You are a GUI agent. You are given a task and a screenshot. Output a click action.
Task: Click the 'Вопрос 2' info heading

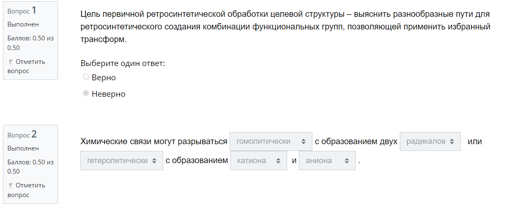(x=22, y=135)
